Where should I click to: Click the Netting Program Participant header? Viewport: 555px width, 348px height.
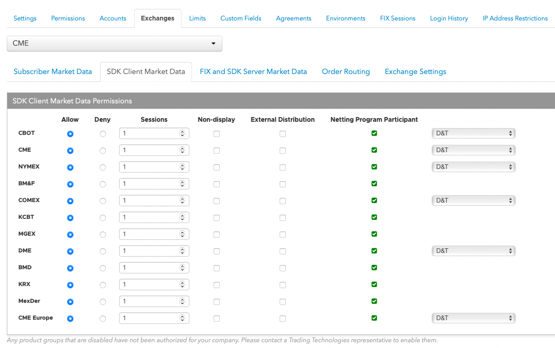[x=374, y=120]
